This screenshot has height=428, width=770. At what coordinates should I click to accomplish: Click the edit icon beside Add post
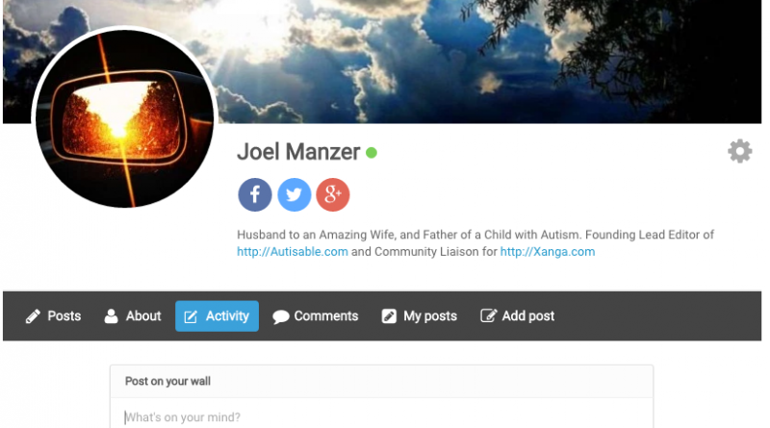(x=488, y=315)
